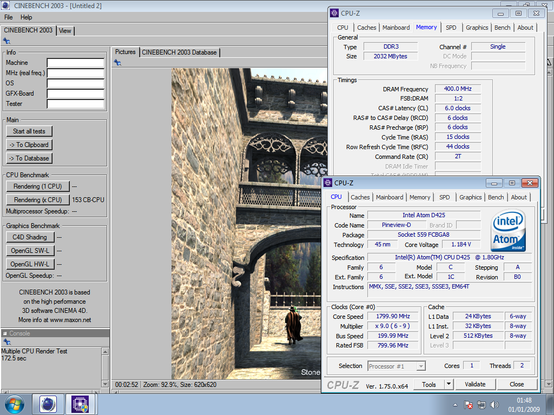This screenshot has width=554, height=415.
Task: Open the Bench tab in the front CPU-Z window
Action: click(496, 197)
